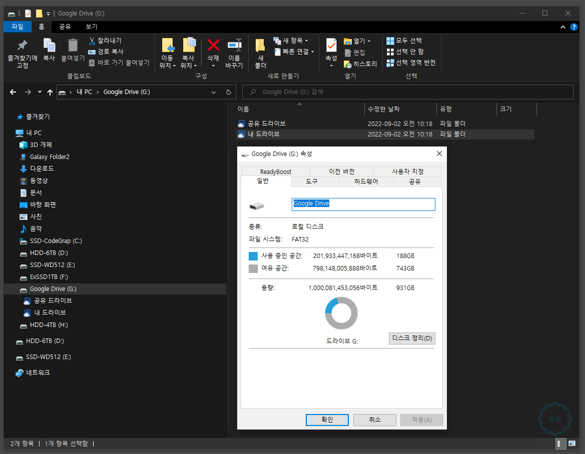Click the Pin to Quick Access icon (즐겨찾기에 고정)
This screenshot has height=454, width=585.
(23, 46)
